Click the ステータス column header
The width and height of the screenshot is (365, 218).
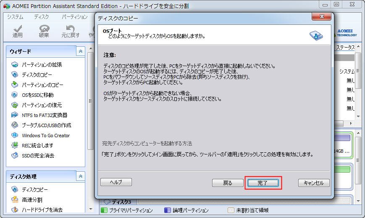coord(345,47)
